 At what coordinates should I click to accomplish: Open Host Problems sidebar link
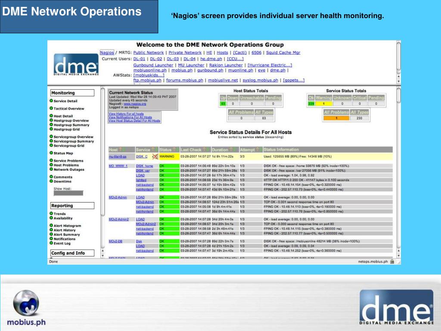point(66,165)
